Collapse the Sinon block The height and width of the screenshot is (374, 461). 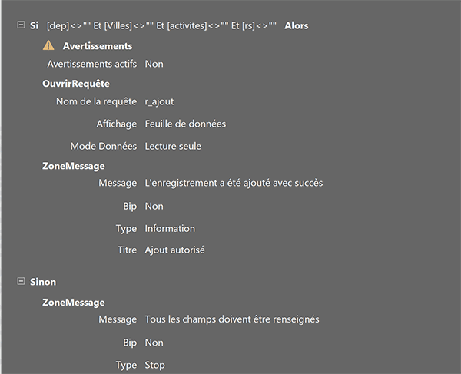21,281
